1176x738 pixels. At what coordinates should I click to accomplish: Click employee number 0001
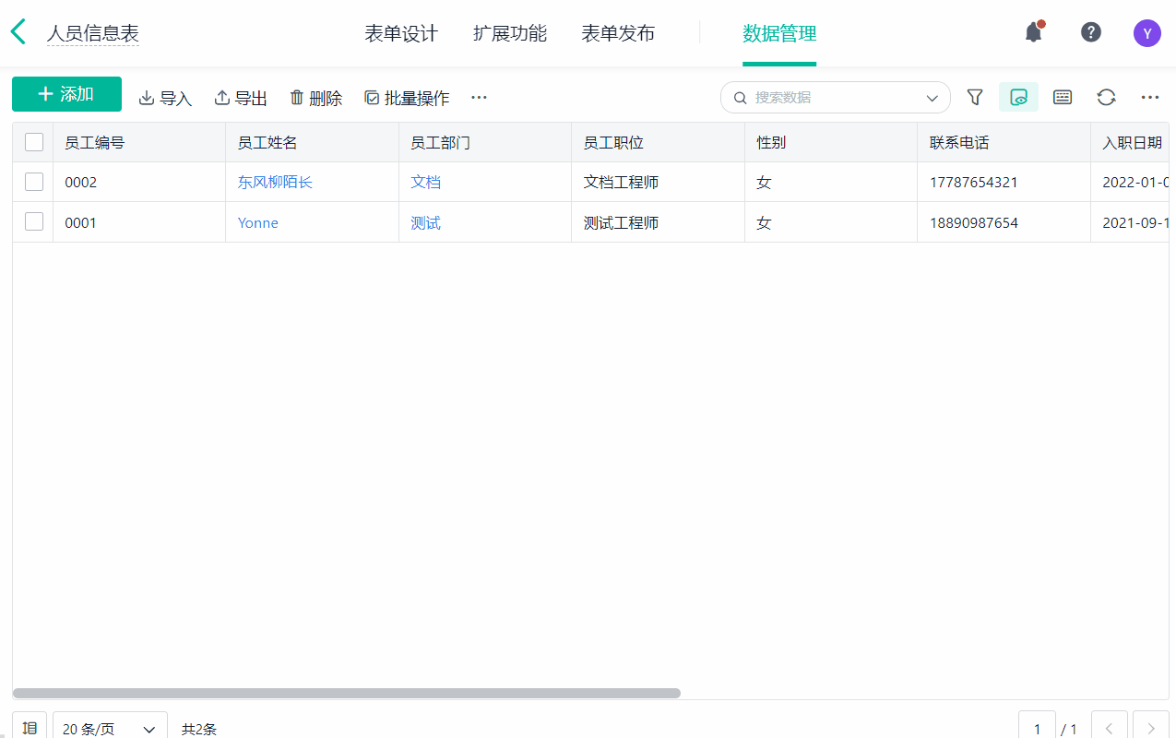pos(80,222)
